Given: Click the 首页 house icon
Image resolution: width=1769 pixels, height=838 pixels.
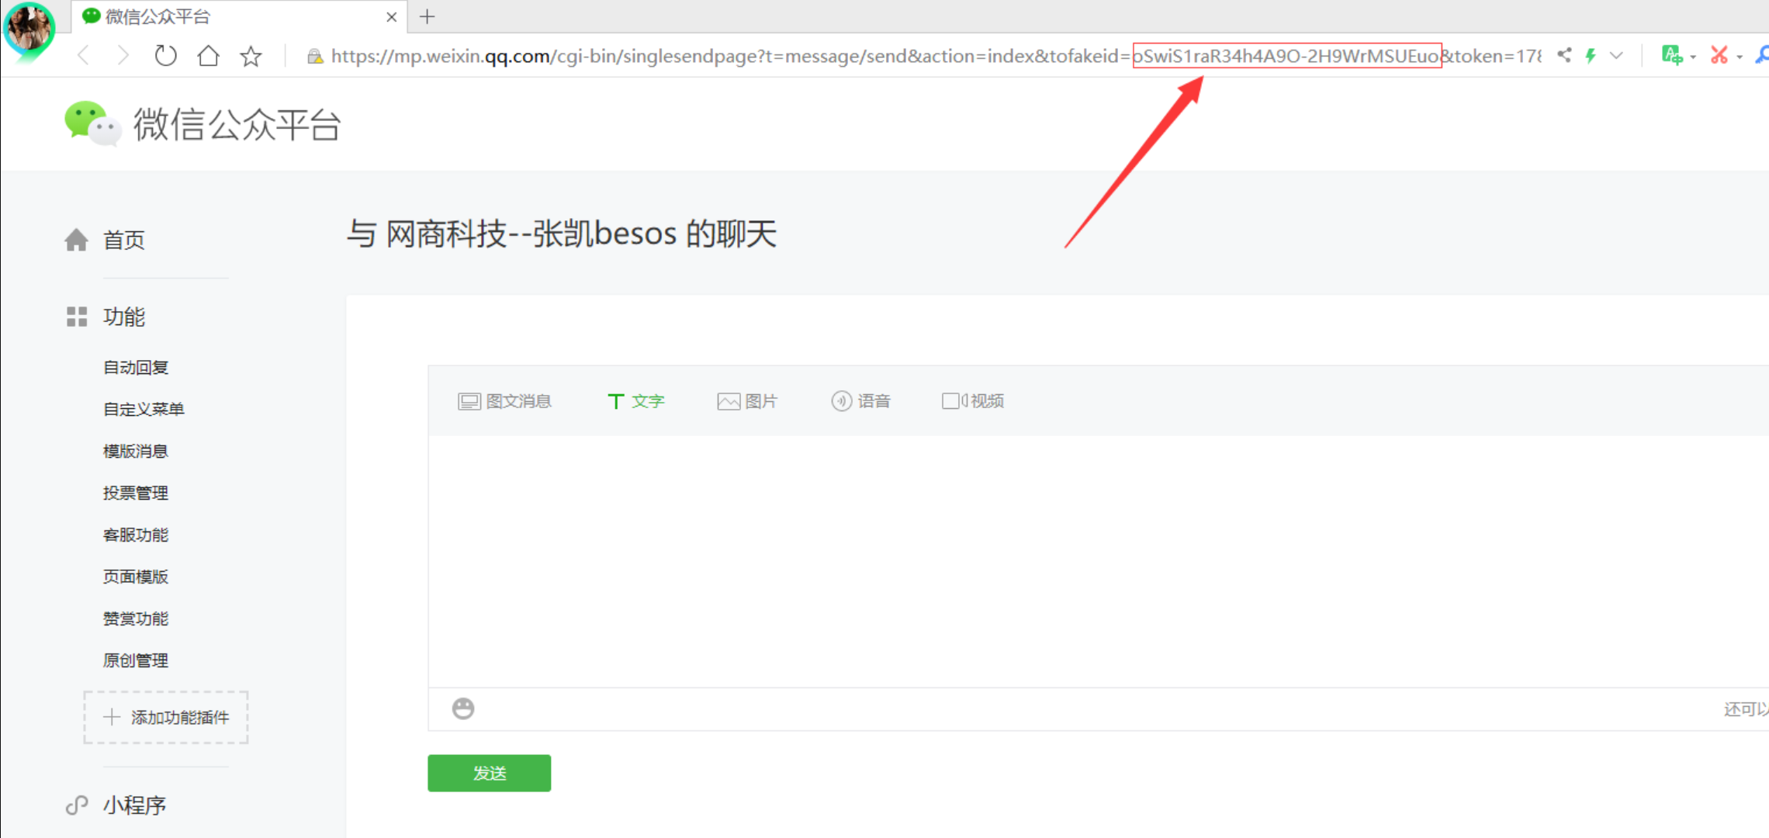Looking at the screenshot, I should click(x=76, y=240).
